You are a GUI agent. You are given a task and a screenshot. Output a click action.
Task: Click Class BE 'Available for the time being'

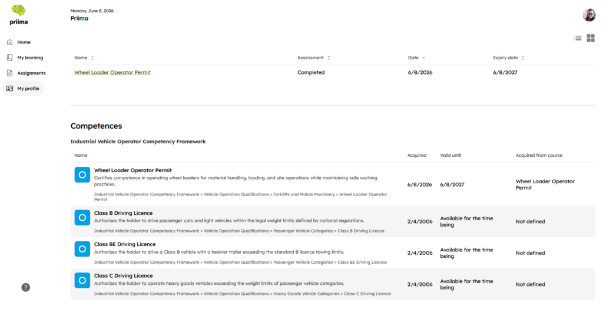(466, 253)
